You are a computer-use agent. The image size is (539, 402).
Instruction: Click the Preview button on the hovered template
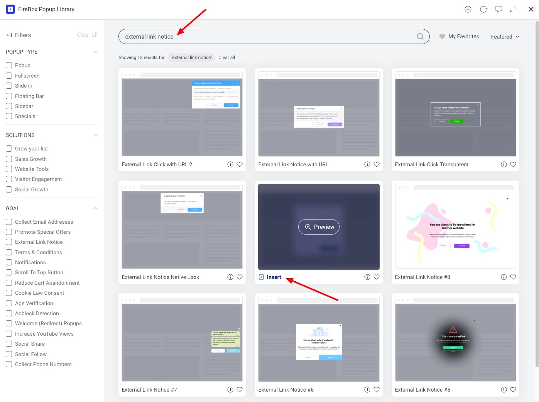tap(318, 227)
